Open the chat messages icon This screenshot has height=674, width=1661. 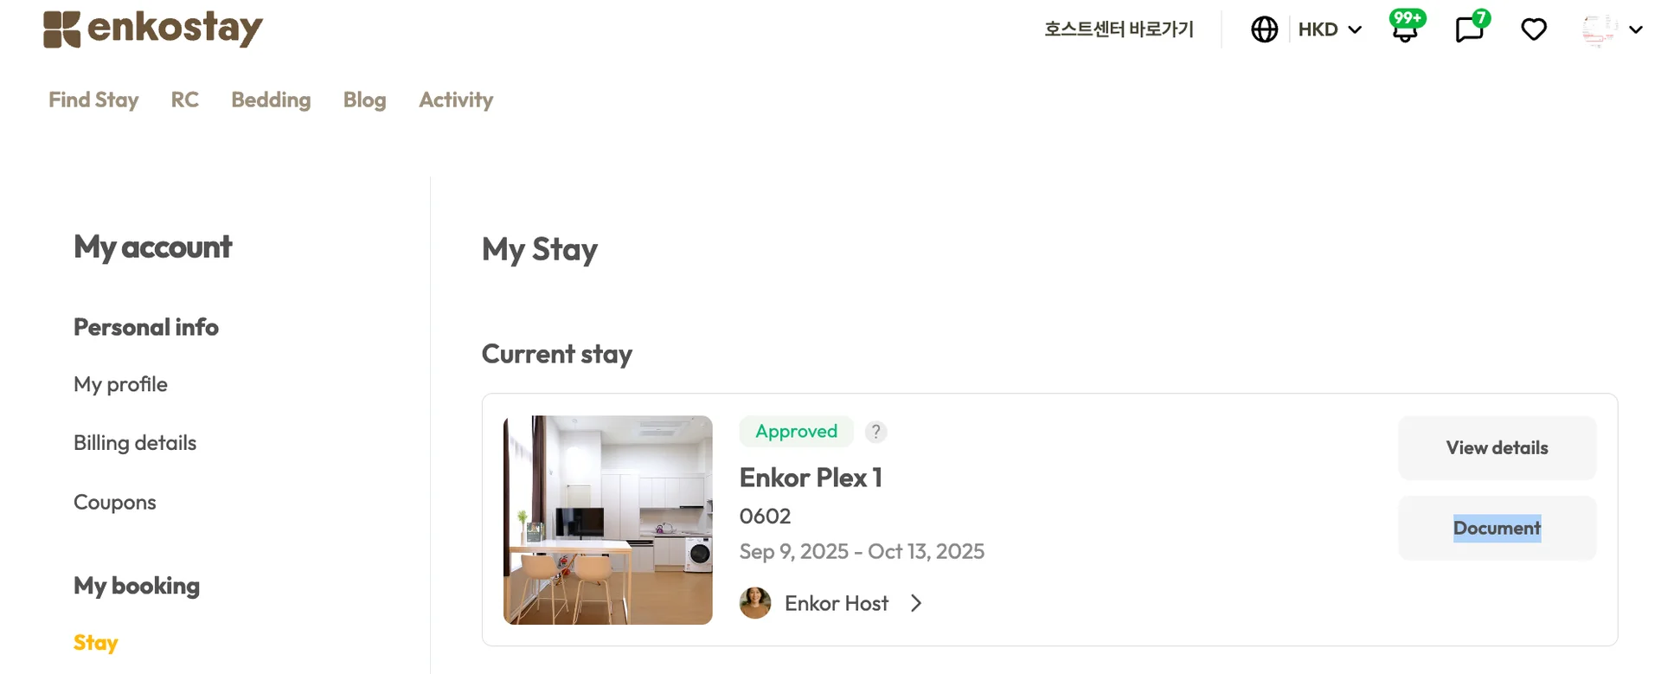pos(1469,29)
